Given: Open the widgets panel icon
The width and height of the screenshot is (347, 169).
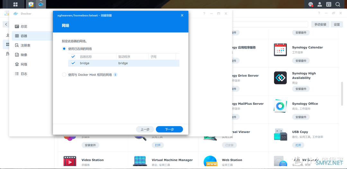Looking at the screenshot, I should point(329,4).
